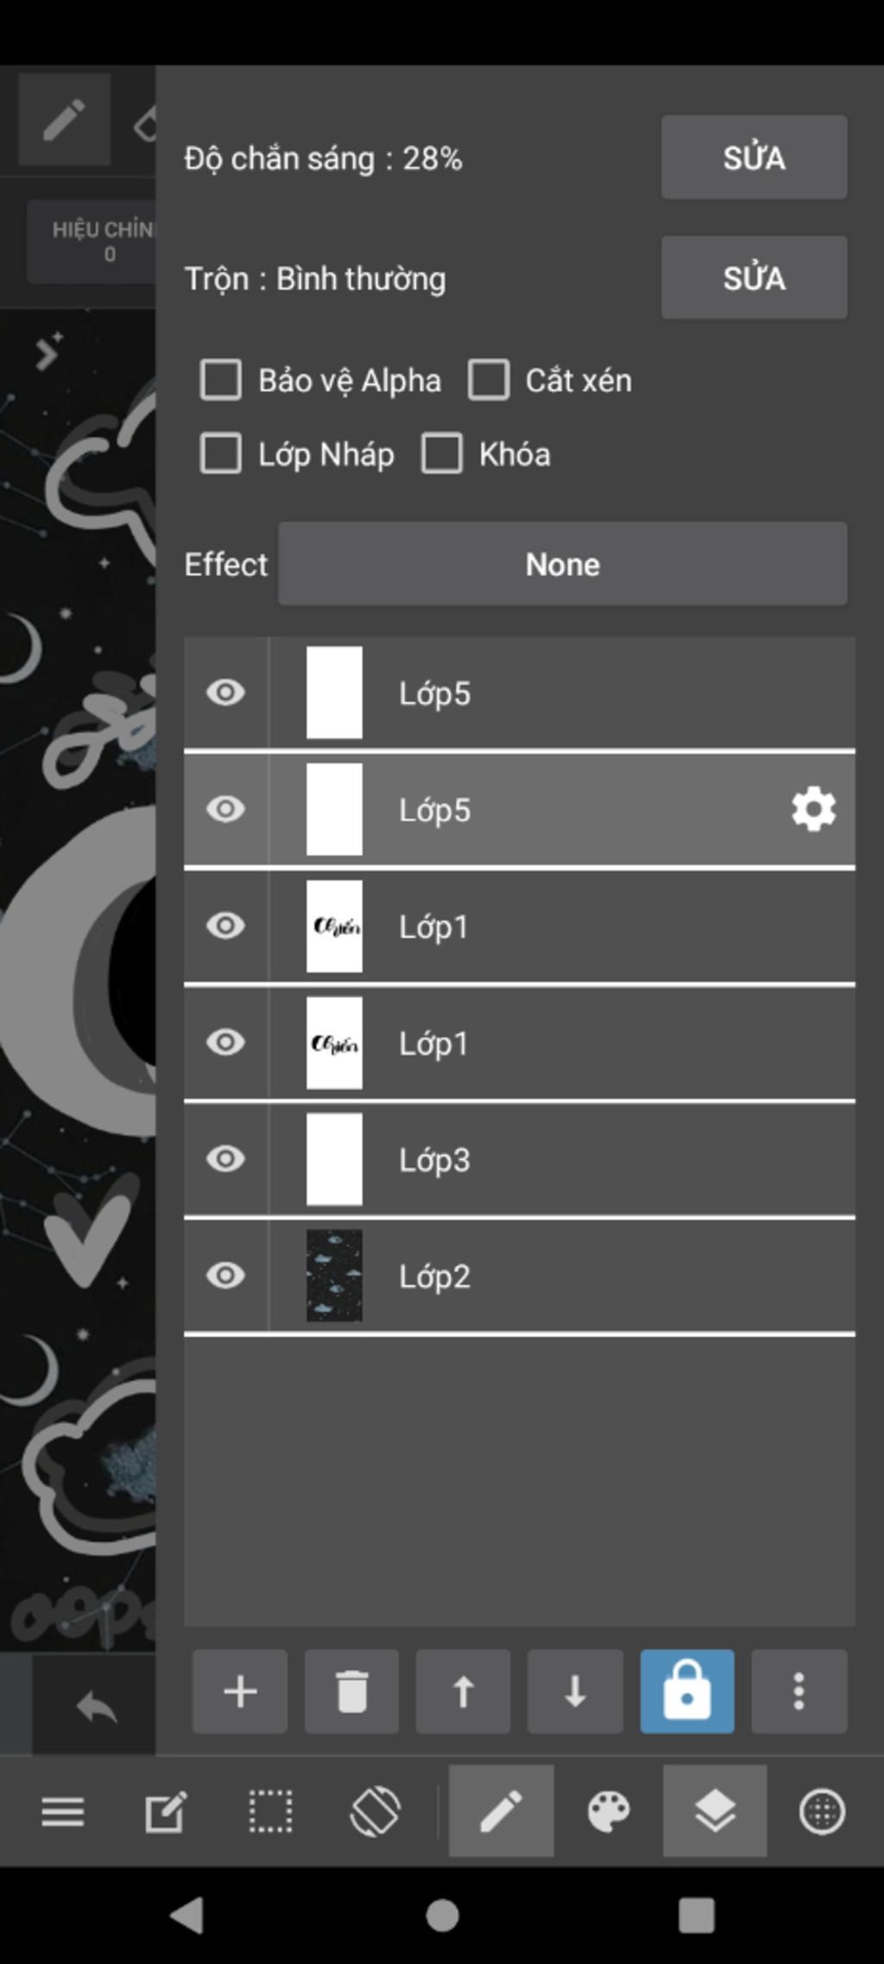Image resolution: width=884 pixels, height=1964 pixels.
Task: Hide the Lớp2 layer using eye icon
Action: [226, 1275]
